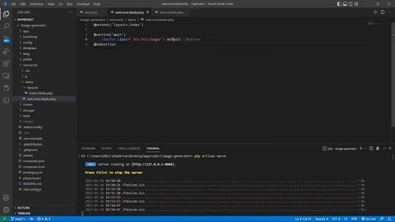Click Go Live in status bar
Viewport: 395px width, 222px height.
369,219
